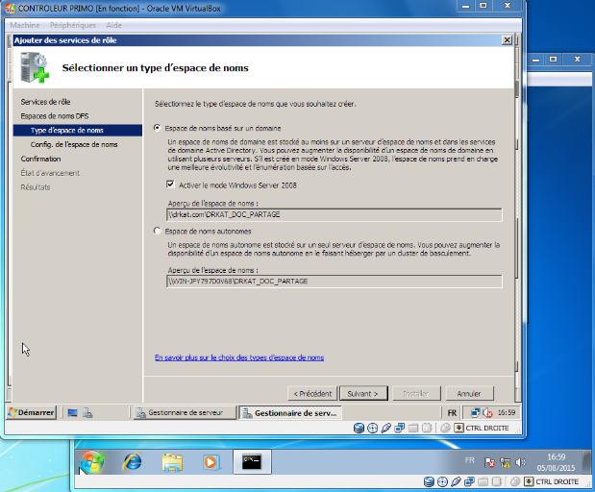Click the speaker volume icon in back VM tray

(x=520, y=462)
